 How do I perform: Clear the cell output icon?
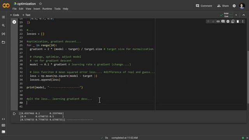pyautogui.click(x=14, y=114)
